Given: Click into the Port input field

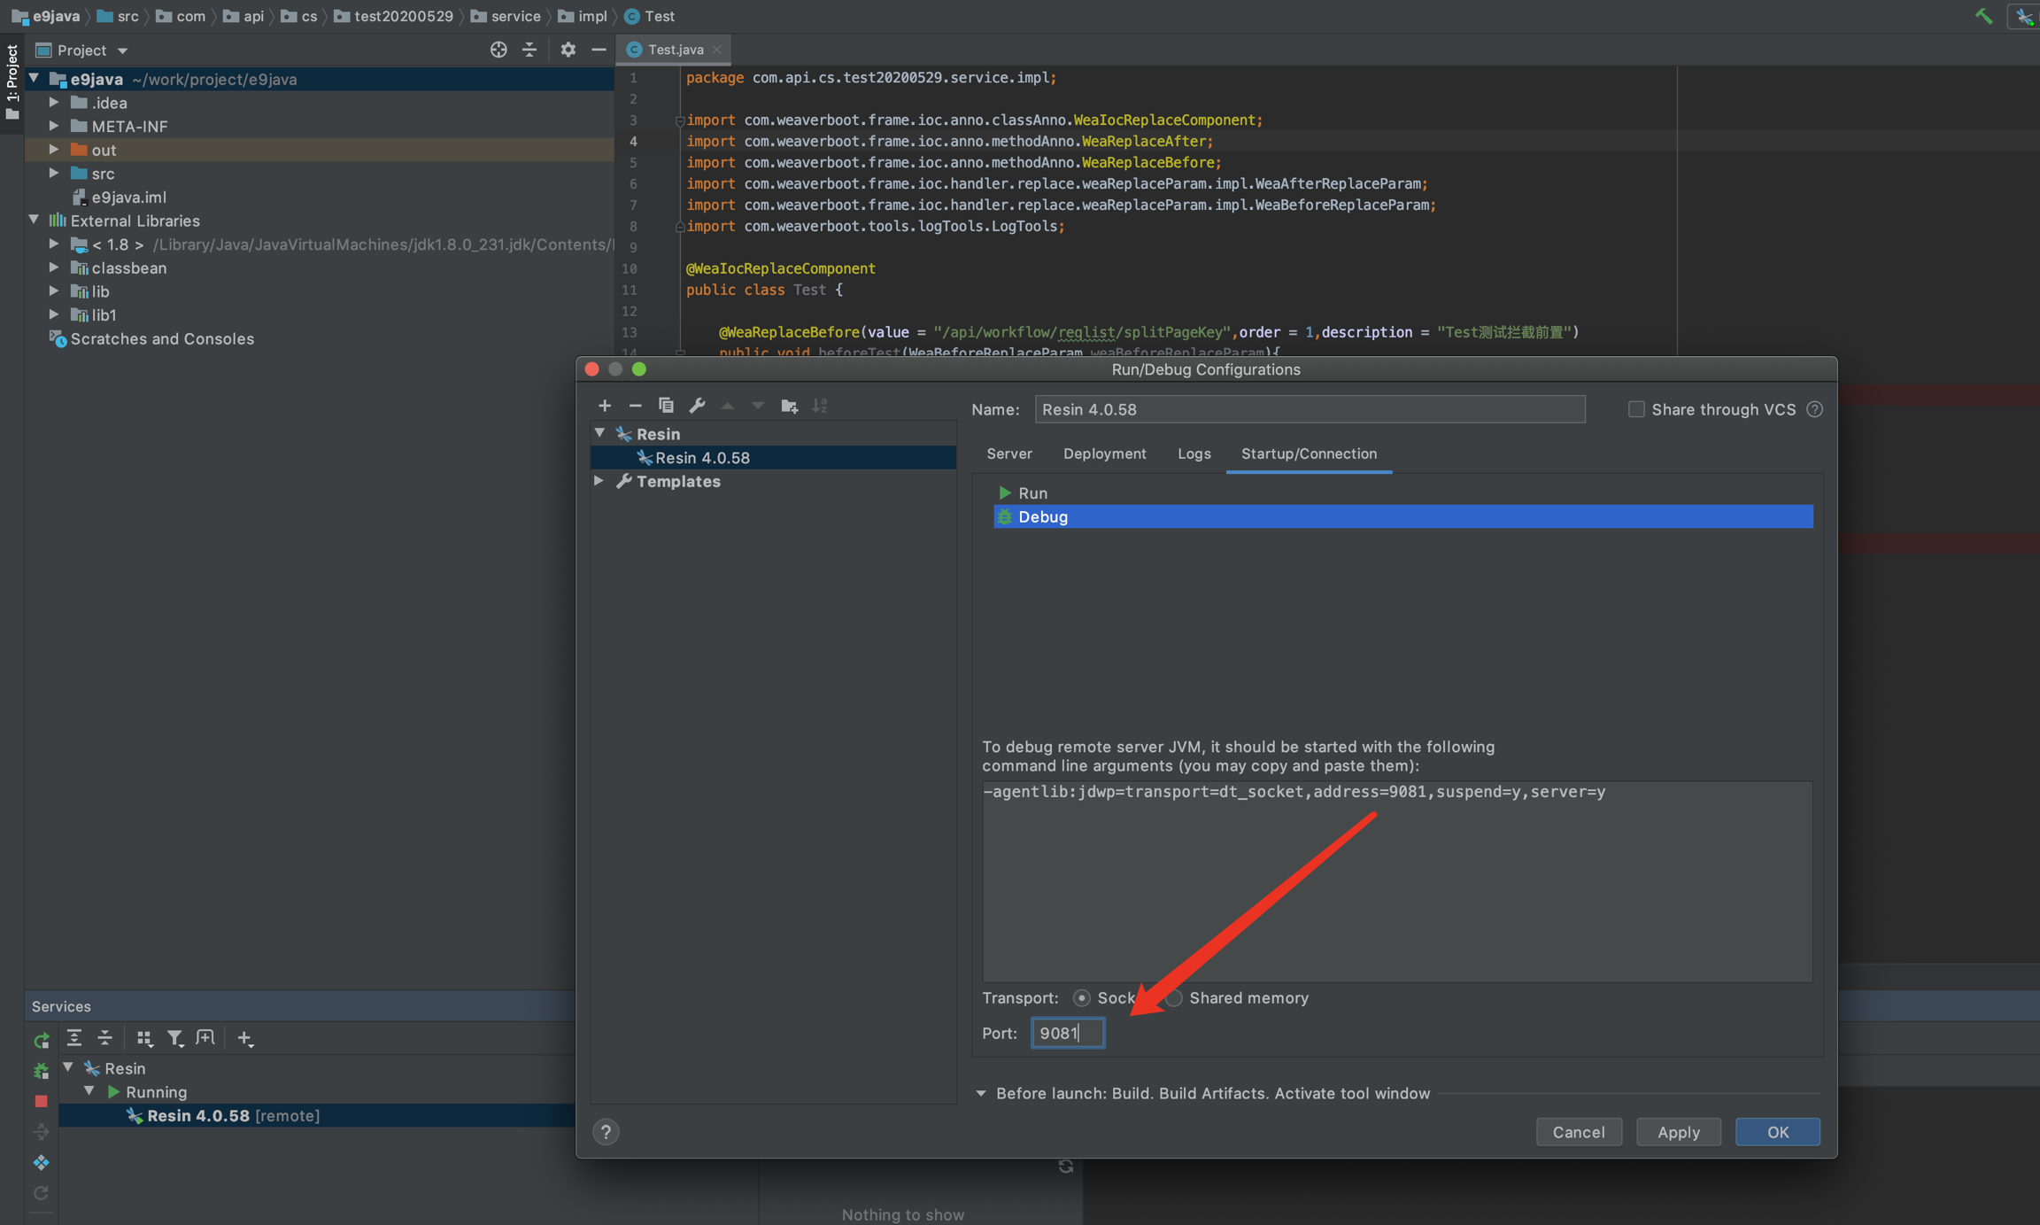Looking at the screenshot, I should pyautogui.click(x=1067, y=1033).
